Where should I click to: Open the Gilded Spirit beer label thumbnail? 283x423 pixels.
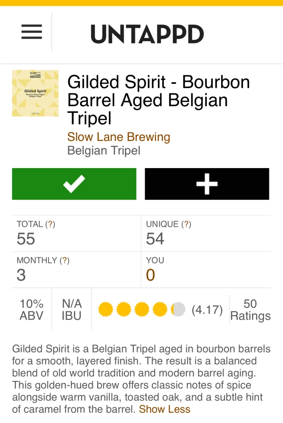tap(35, 93)
